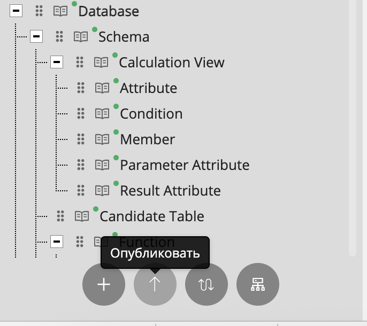The height and width of the screenshot is (326, 367).
Task: Collapse the Calculation View node
Action: pos(57,62)
